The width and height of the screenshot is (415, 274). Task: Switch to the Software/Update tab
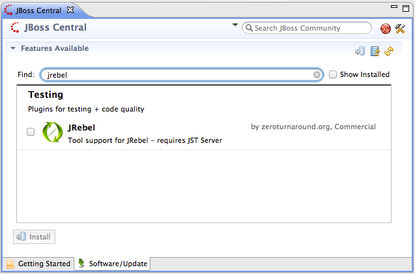tap(113, 264)
